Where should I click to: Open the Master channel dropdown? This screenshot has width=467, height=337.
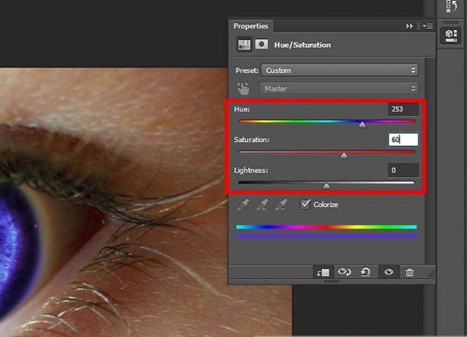340,88
